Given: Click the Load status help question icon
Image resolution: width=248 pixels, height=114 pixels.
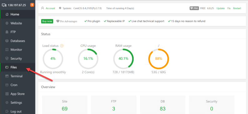Looking at the screenshot, I should [62, 46].
